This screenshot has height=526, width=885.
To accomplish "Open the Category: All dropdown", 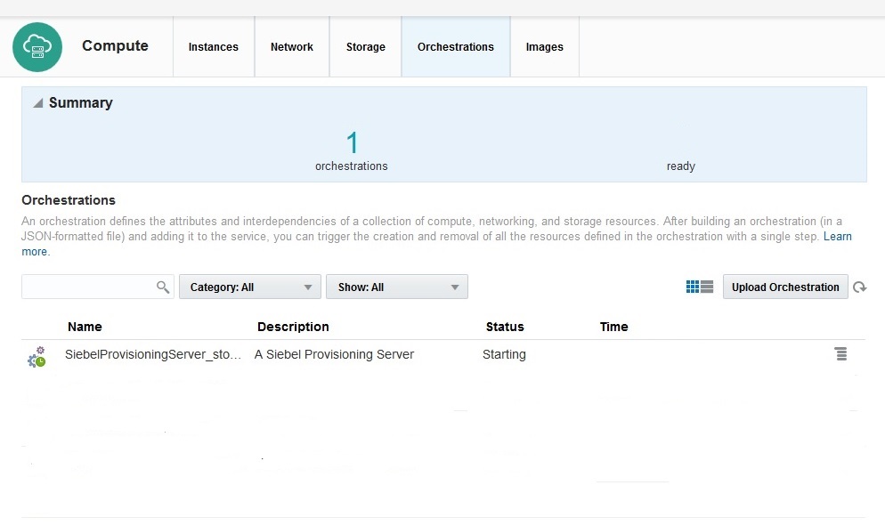I will point(249,287).
